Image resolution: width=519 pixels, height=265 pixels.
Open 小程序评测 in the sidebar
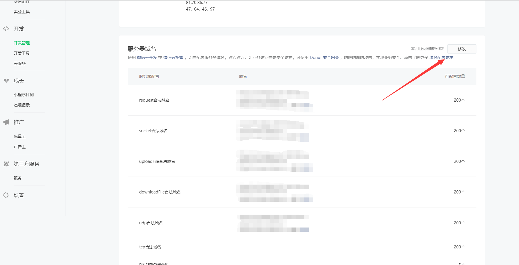click(x=24, y=95)
